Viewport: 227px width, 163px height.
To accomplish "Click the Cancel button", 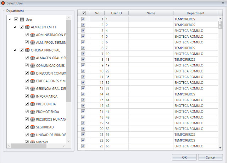I will (210, 157).
